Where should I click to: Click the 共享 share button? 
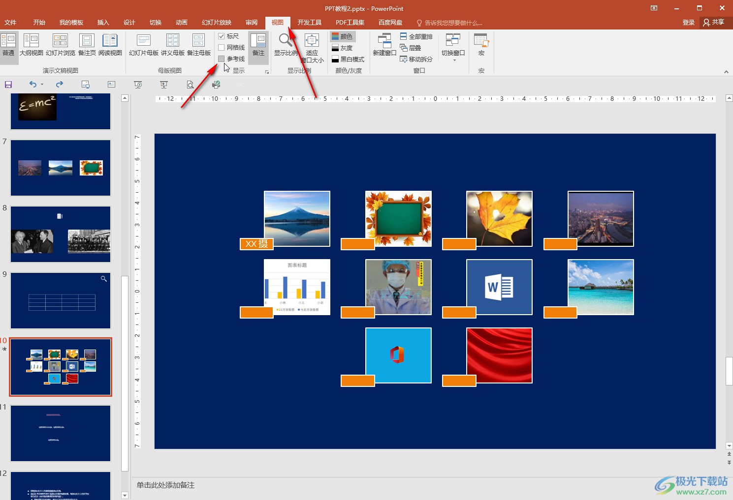pos(714,23)
